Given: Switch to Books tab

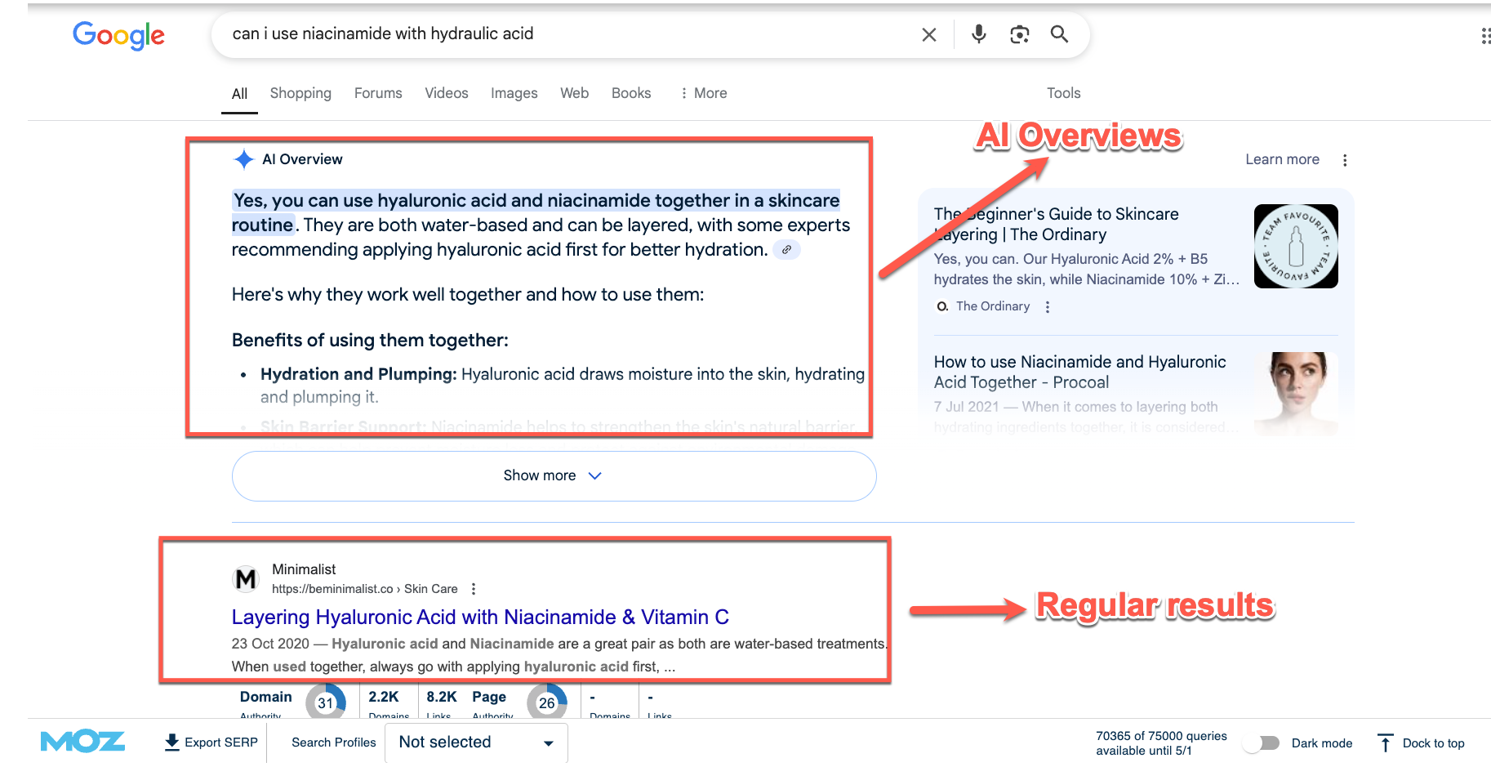Looking at the screenshot, I should 631,93.
